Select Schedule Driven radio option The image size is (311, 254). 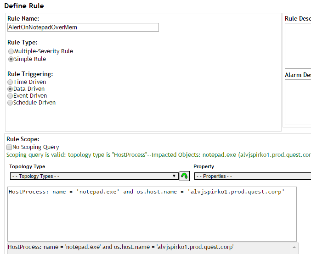coord(10,103)
